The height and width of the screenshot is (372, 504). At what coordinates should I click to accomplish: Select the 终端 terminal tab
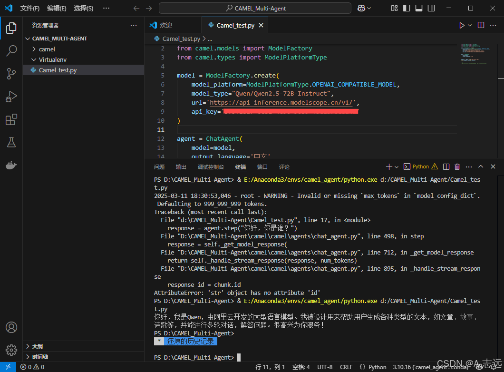241,167
